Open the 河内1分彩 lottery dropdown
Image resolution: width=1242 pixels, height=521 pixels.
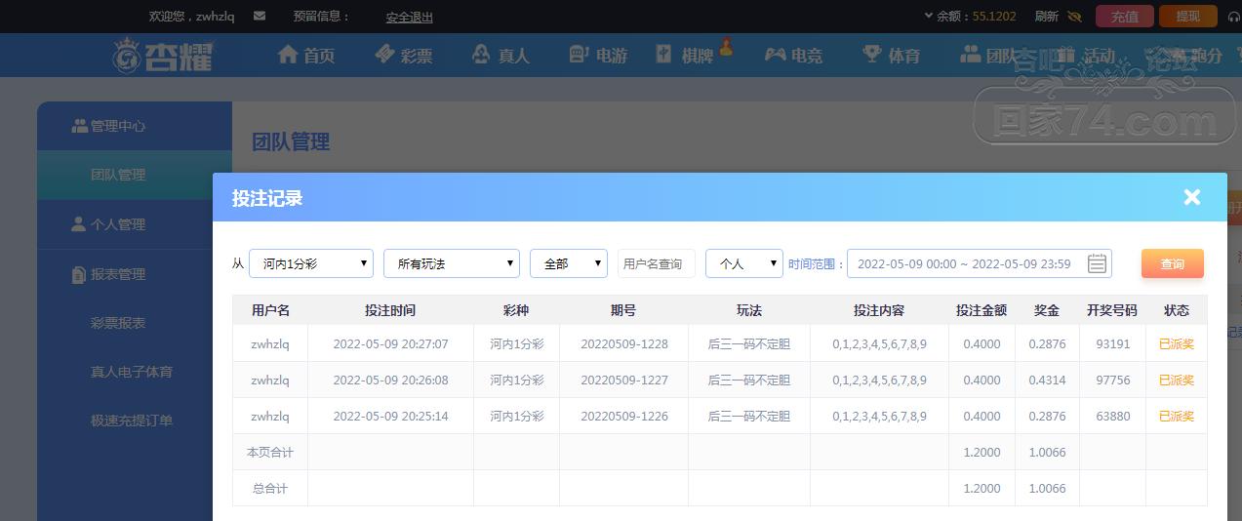pos(311,263)
